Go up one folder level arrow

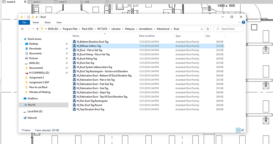pos(37,29)
